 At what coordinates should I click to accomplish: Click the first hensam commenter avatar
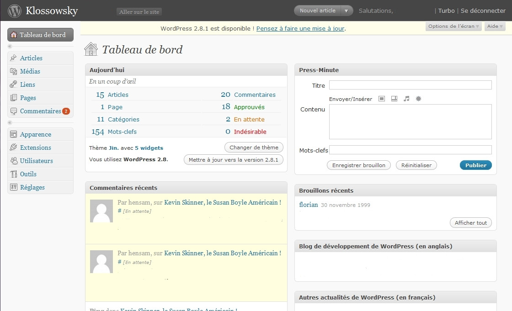(x=101, y=211)
